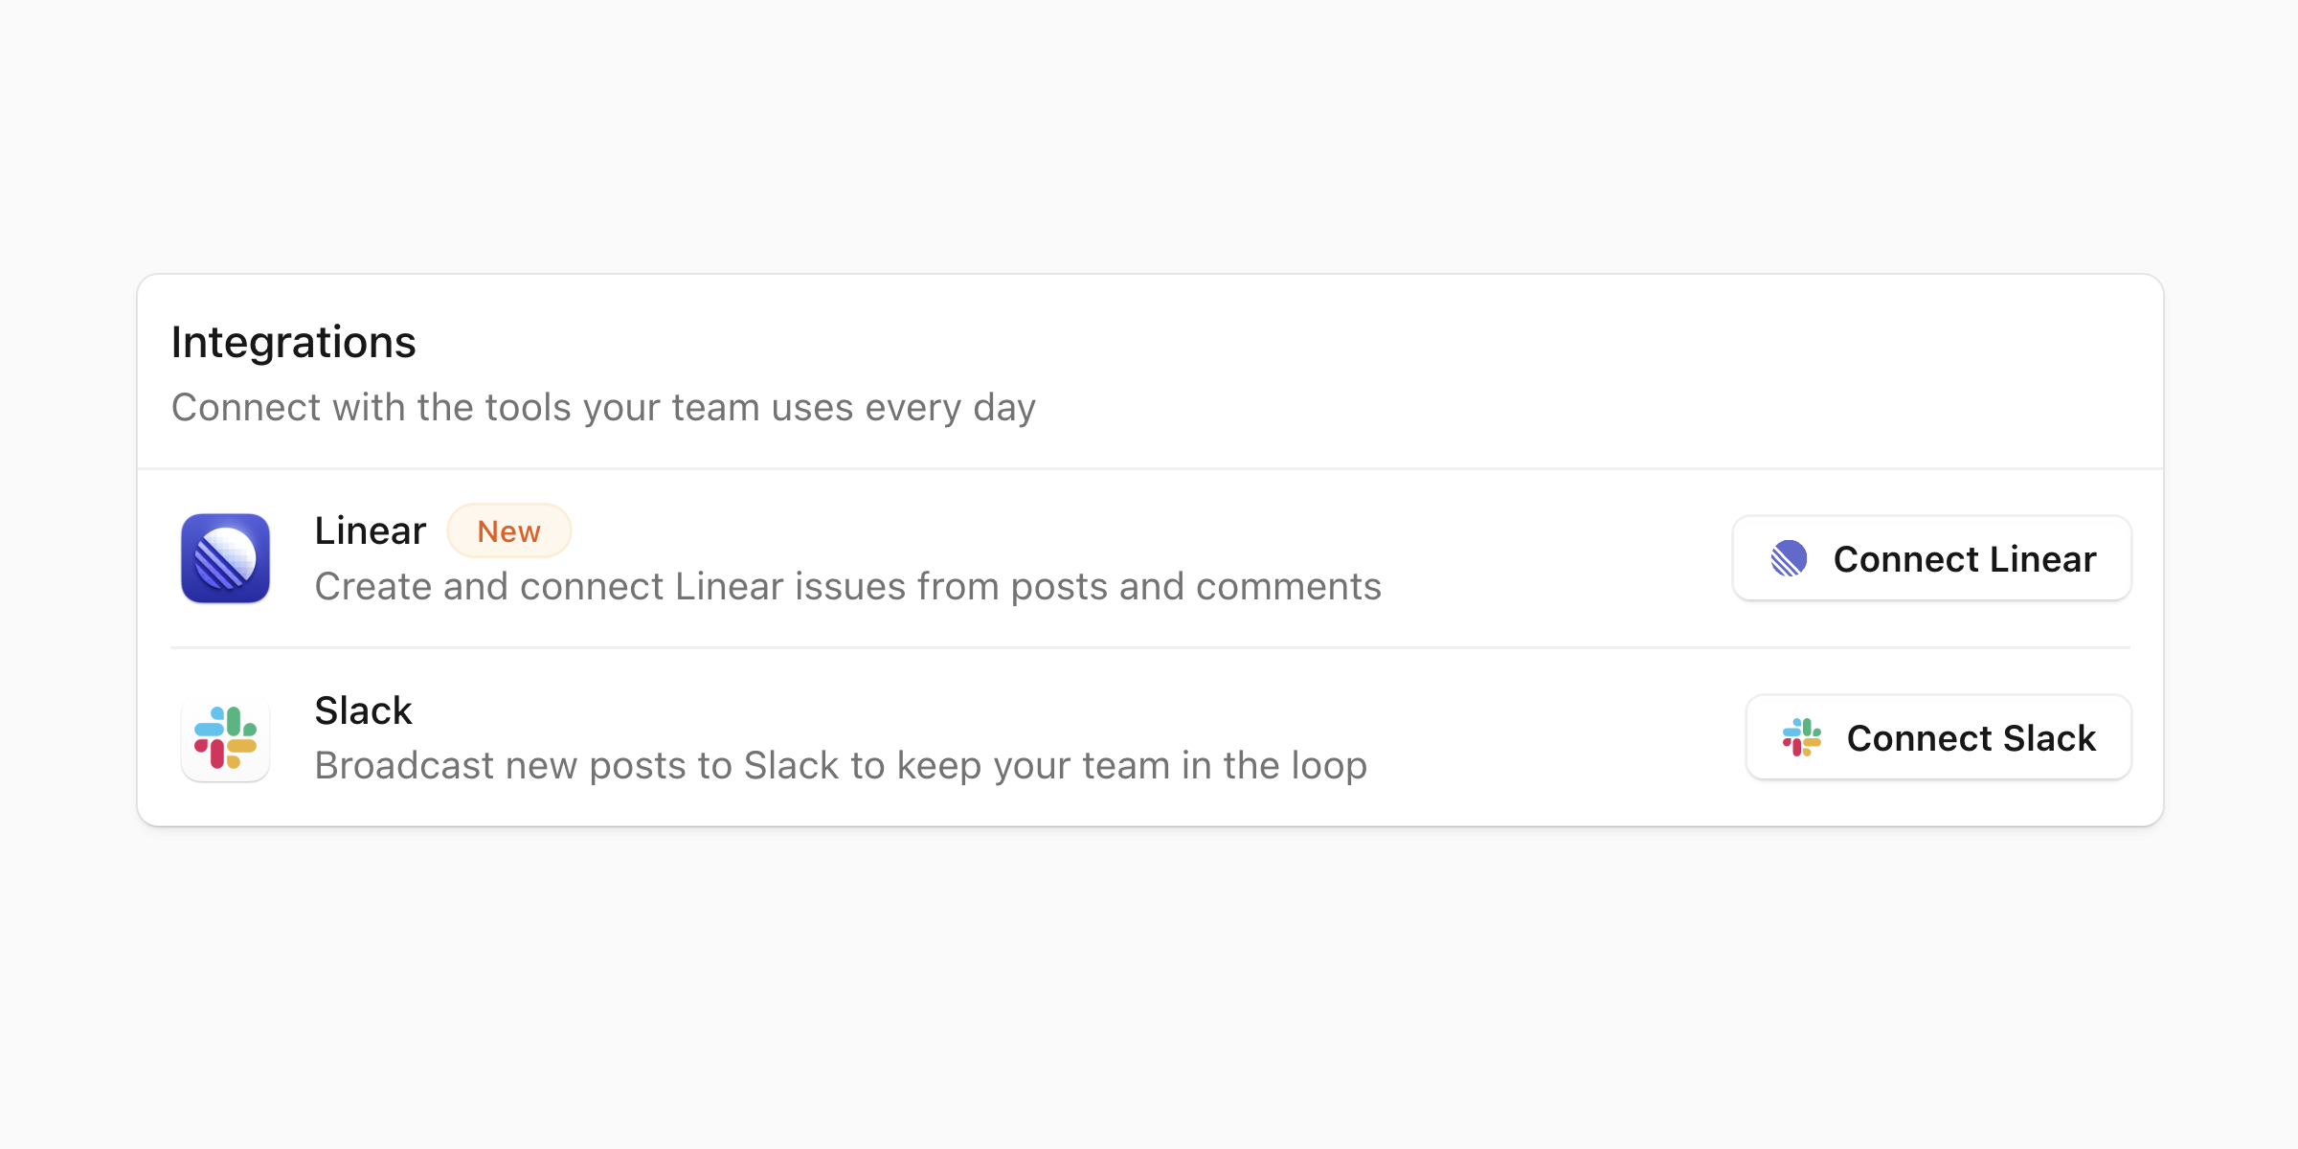
Task: Click the Integrations heading
Action: (293, 343)
